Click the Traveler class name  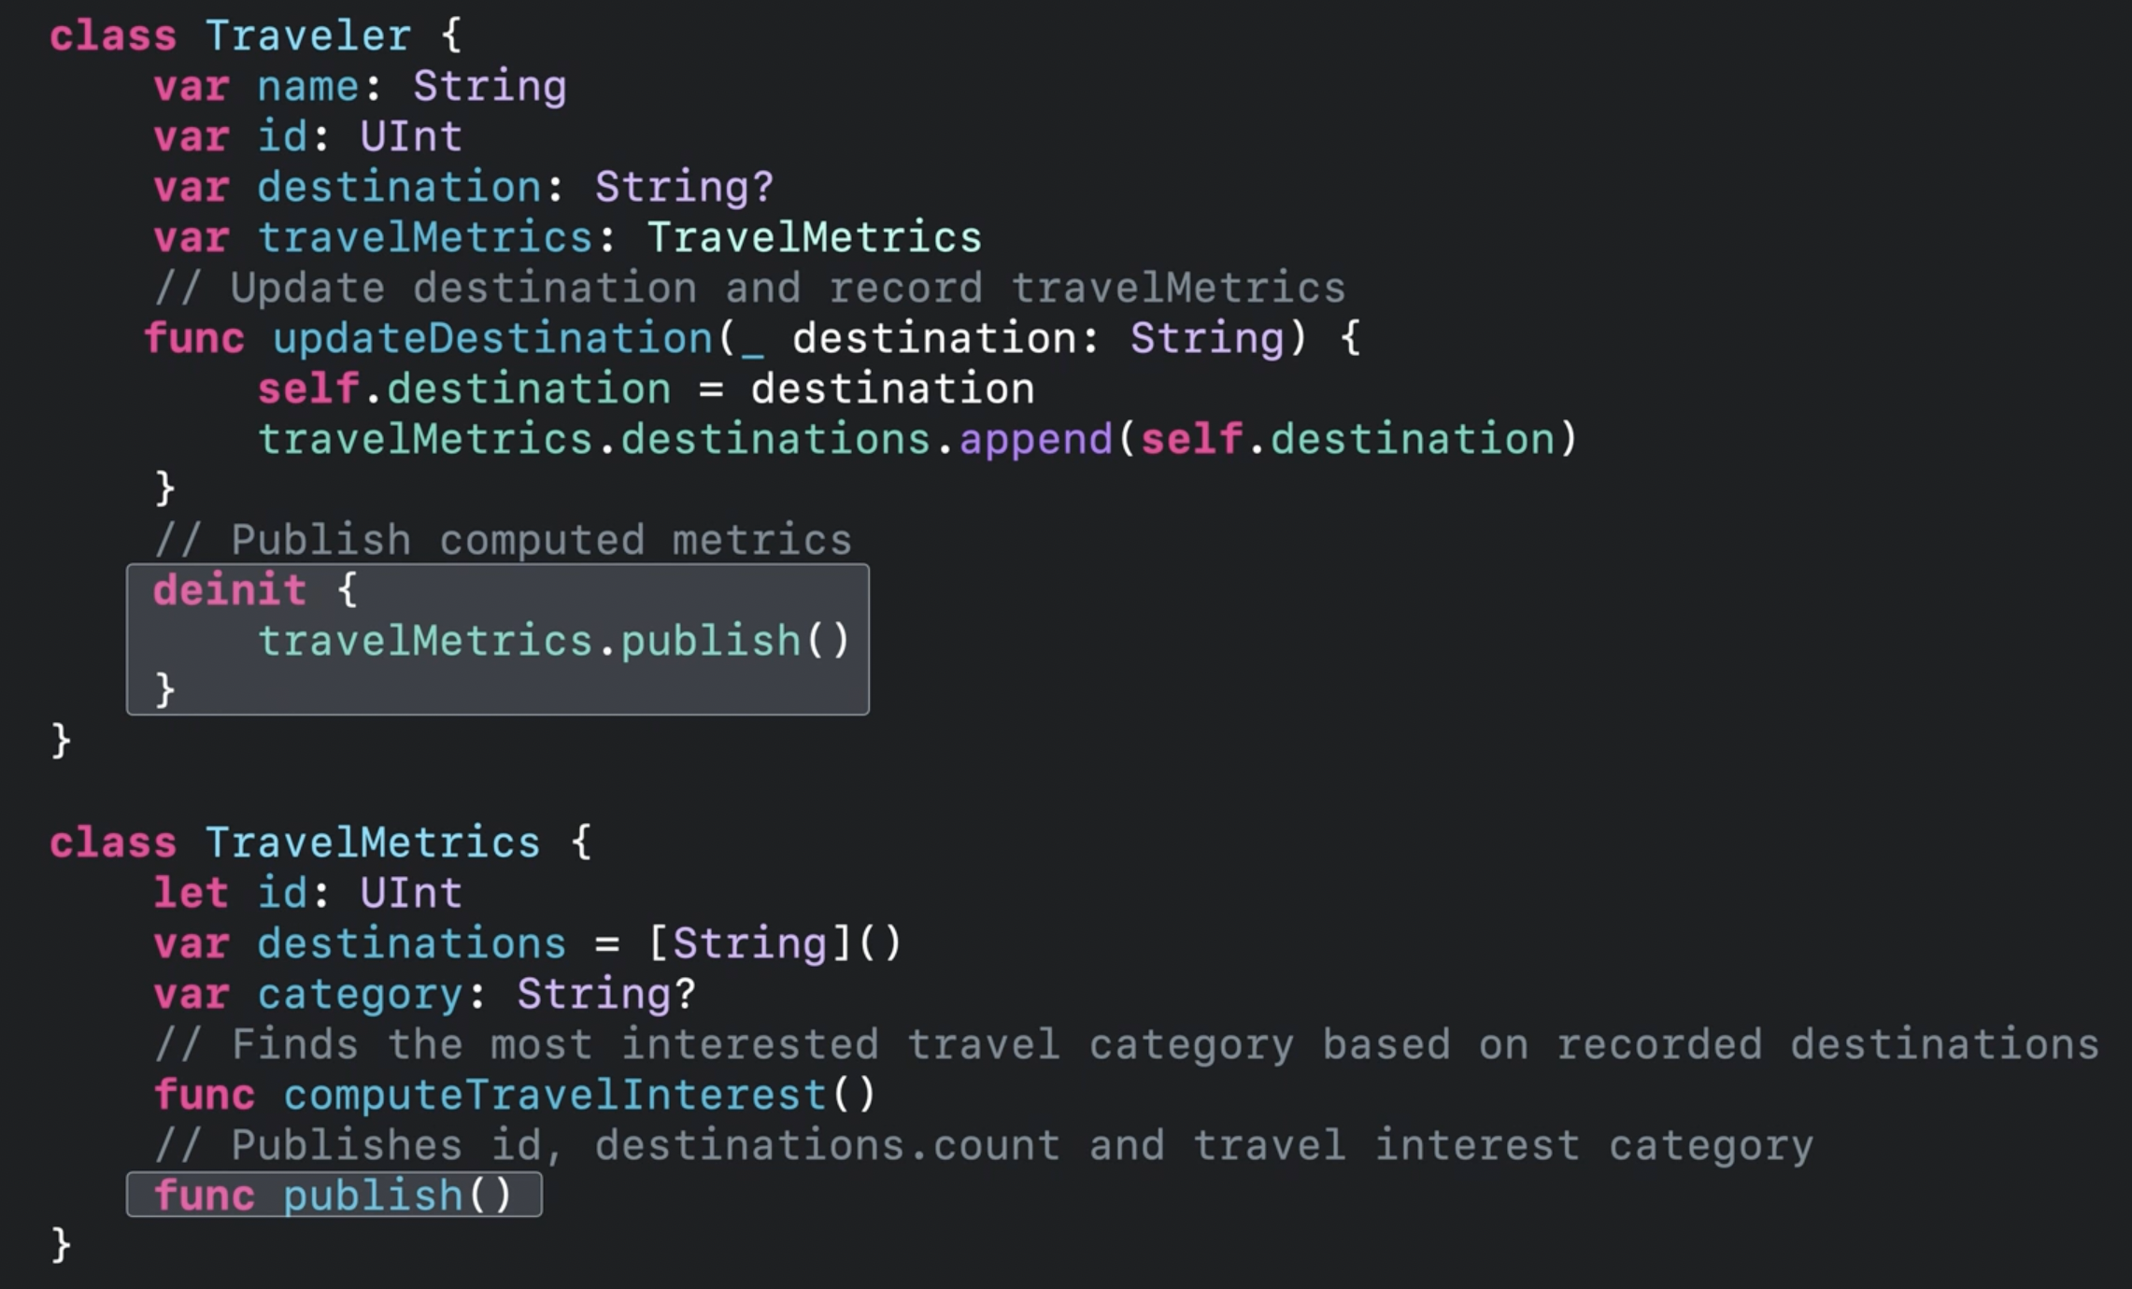[307, 36]
